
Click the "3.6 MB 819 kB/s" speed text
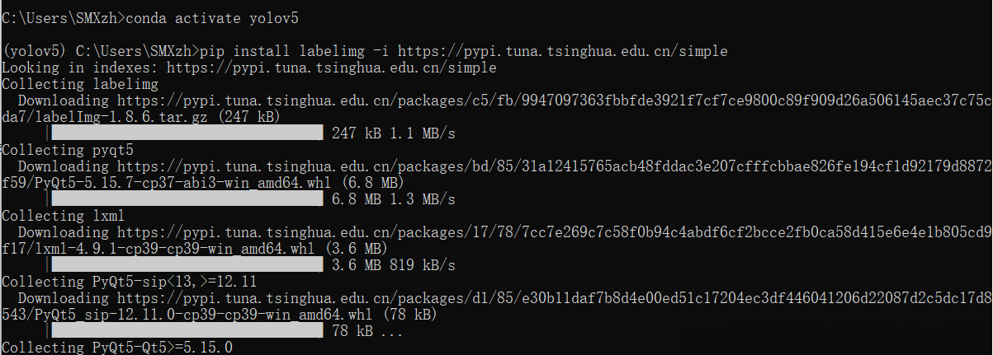pos(393,264)
